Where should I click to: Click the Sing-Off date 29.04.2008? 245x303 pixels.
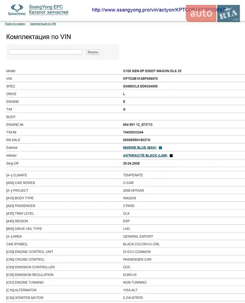[x=132, y=163]
